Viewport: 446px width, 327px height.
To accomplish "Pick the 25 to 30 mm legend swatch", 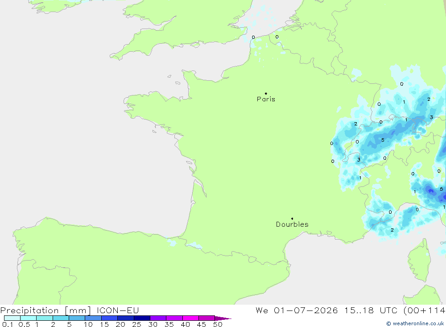I will (x=142, y=318).
